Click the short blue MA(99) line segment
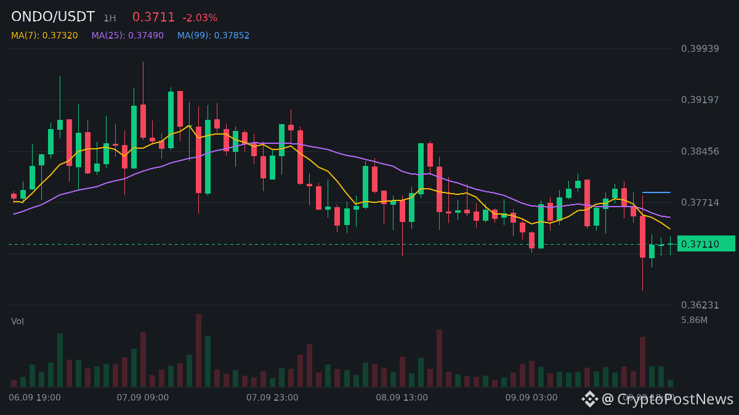Image resolution: width=739 pixels, height=415 pixels. [656, 192]
